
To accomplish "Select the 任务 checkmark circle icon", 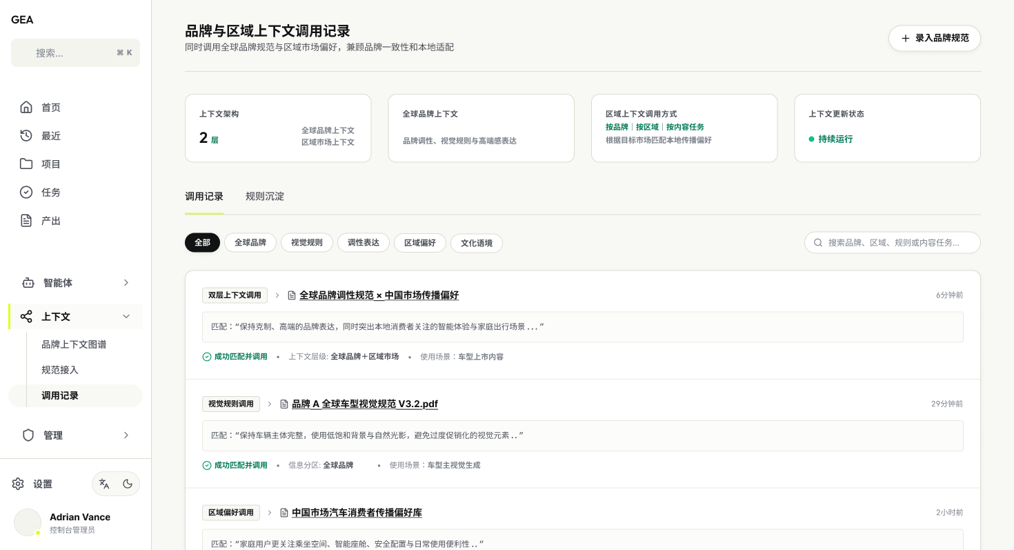I will pos(26,192).
